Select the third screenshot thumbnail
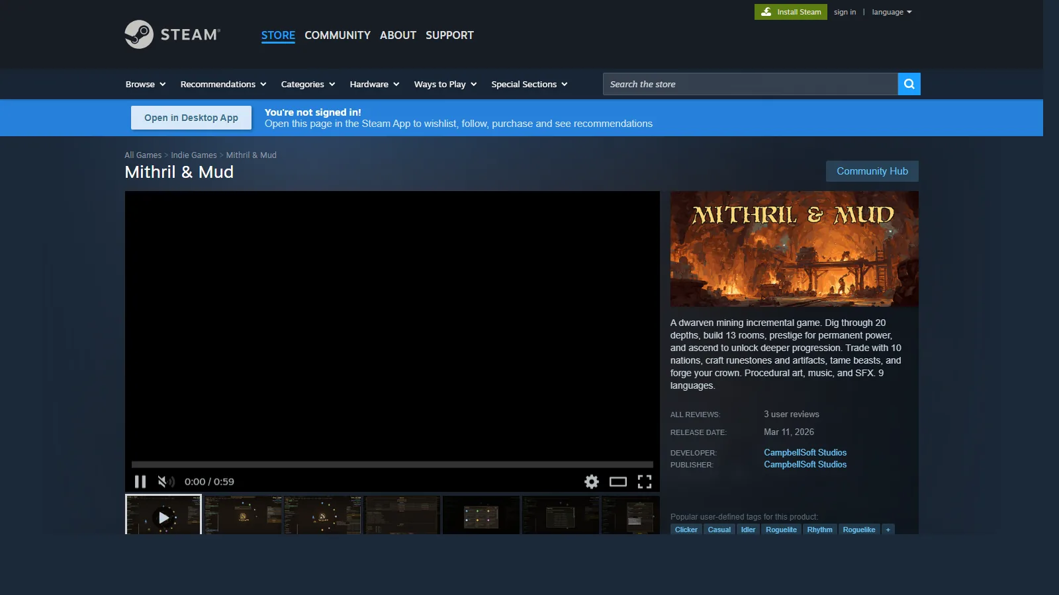This screenshot has width=1059, height=595. pos(322,515)
